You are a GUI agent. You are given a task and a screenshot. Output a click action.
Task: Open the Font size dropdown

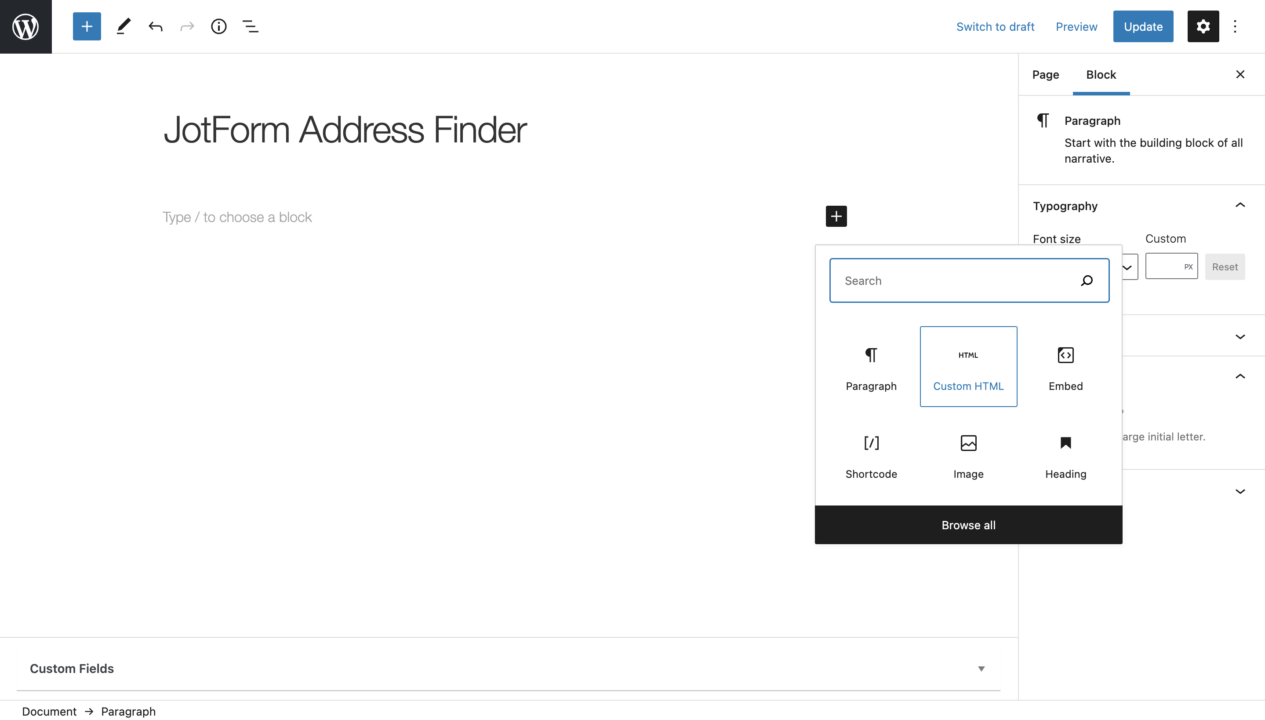(1128, 266)
